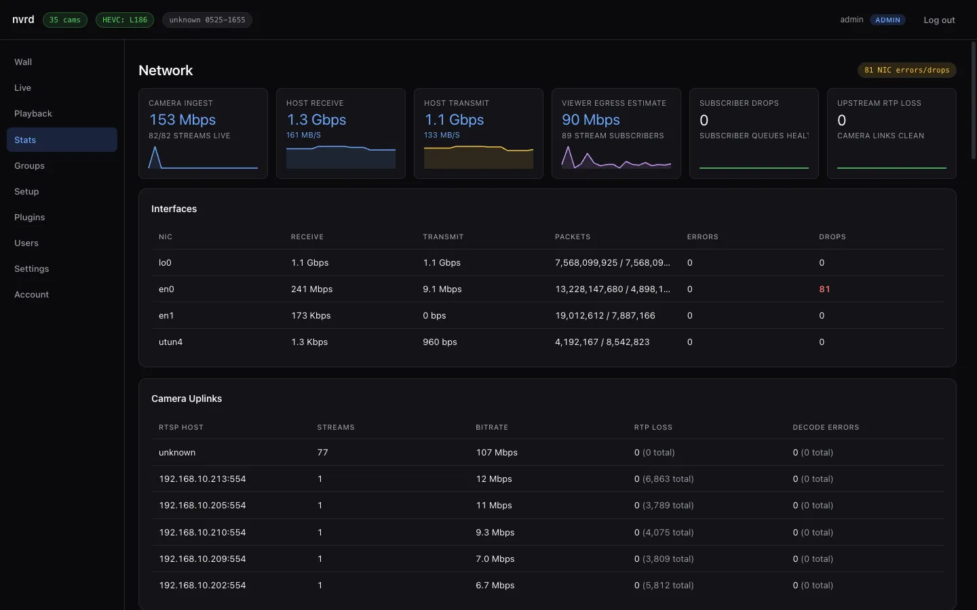
Task: Go to Live view
Action: coord(62,87)
